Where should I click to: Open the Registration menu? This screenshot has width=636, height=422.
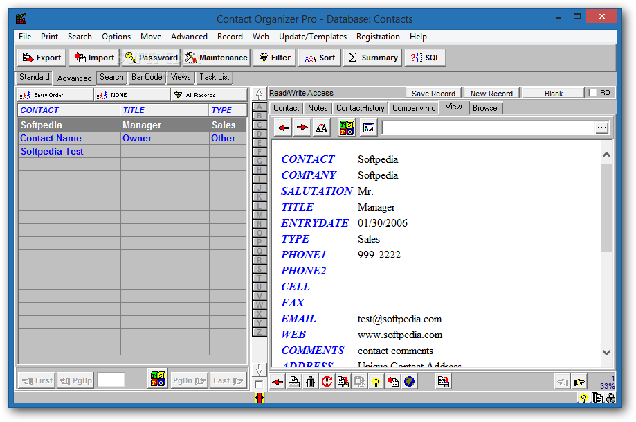[378, 37]
